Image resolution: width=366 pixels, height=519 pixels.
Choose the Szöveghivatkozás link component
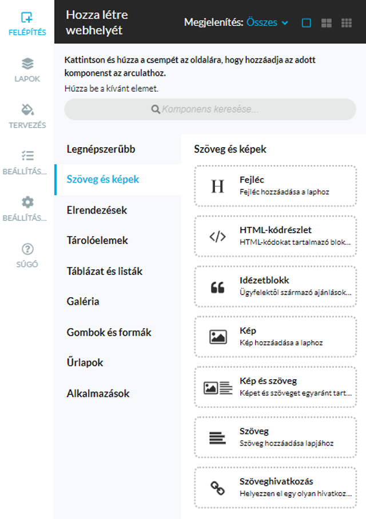pyautogui.click(x=276, y=488)
